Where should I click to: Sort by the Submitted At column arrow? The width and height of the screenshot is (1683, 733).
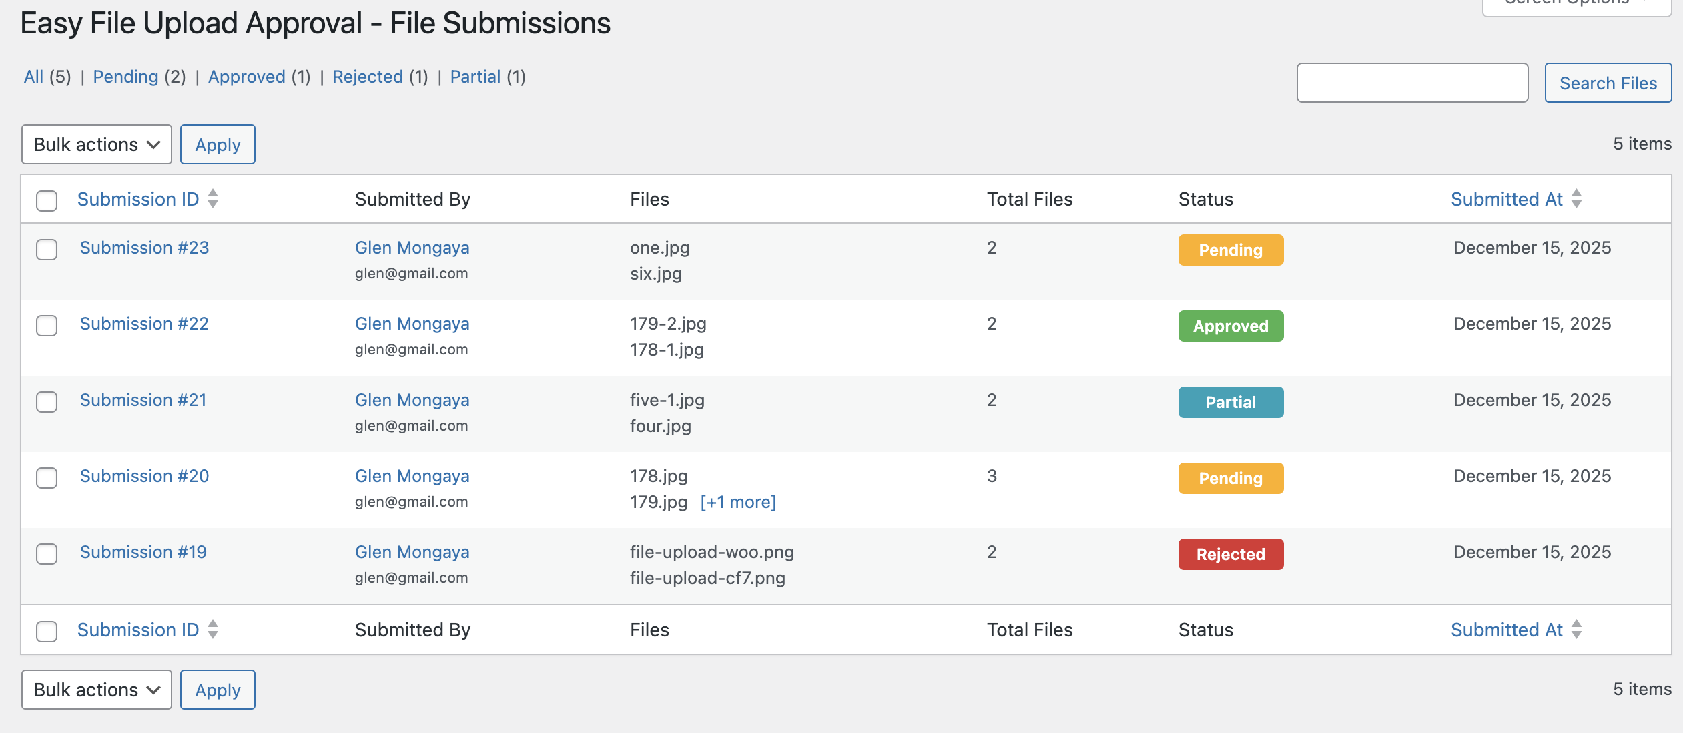pyautogui.click(x=1576, y=199)
